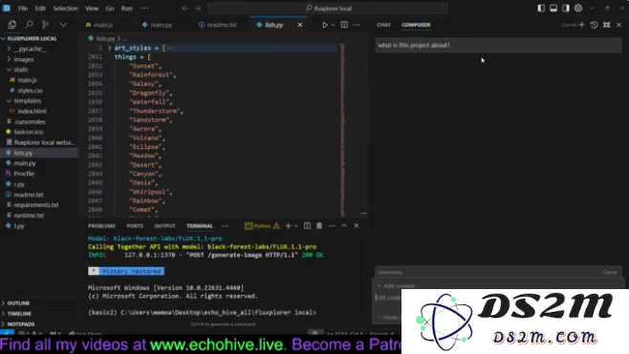The height and width of the screenshot is (354, 629).
Task: Split terminal panel icon
Action: coord(307,226)
